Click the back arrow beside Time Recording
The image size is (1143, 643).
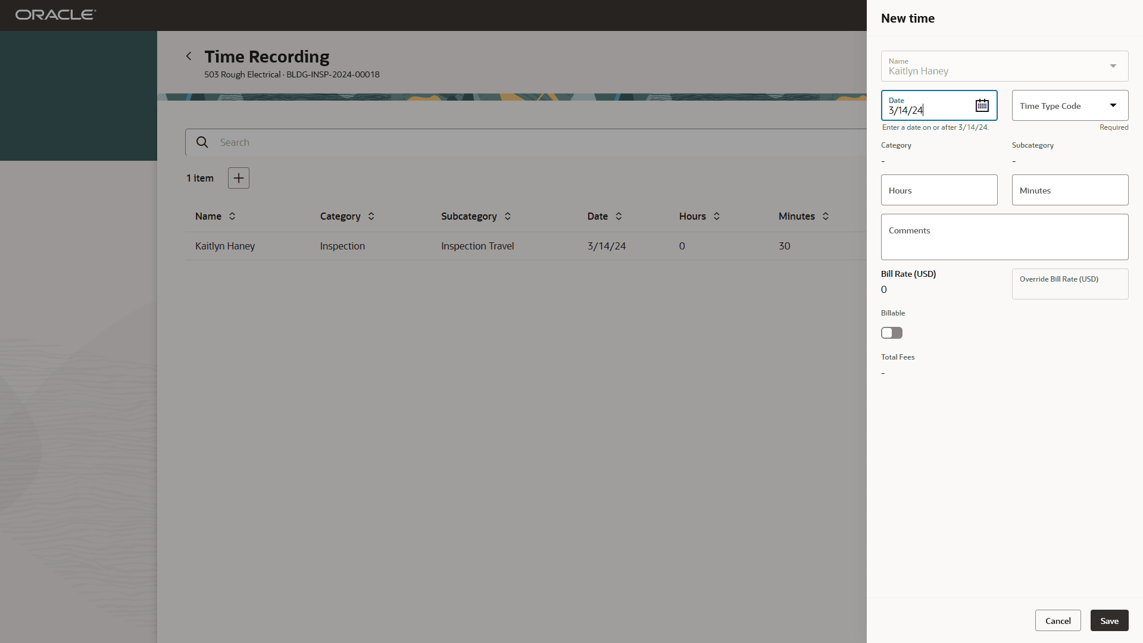pyautogui.click(x=189, y=56)
